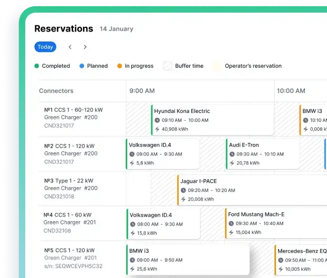Click lightning icon beside 5,8 kWh

tap(132, 163)
